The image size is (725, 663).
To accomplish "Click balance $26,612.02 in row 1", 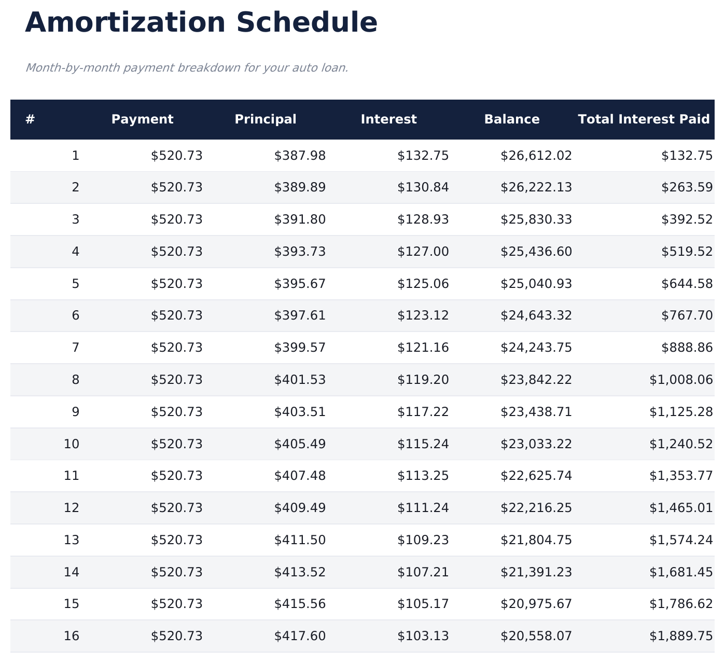I will click(536, 156).
